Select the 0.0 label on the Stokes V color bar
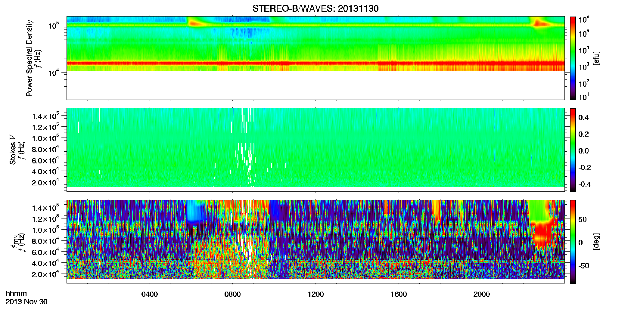Screen dimensions: 631x325 click(x=583, y=151)
